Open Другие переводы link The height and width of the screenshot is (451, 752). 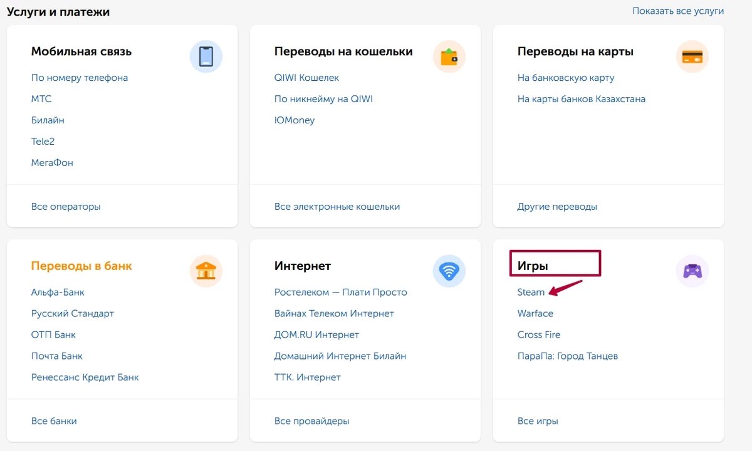coord(557,206)
